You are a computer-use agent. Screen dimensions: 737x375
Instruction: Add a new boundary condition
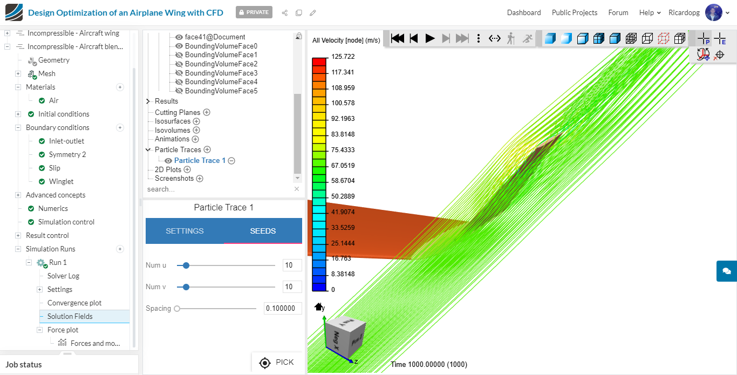[x=120, y=128]
